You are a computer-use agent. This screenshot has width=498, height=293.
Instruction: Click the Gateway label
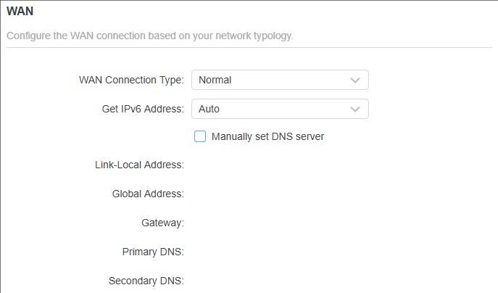coord(162,223)
